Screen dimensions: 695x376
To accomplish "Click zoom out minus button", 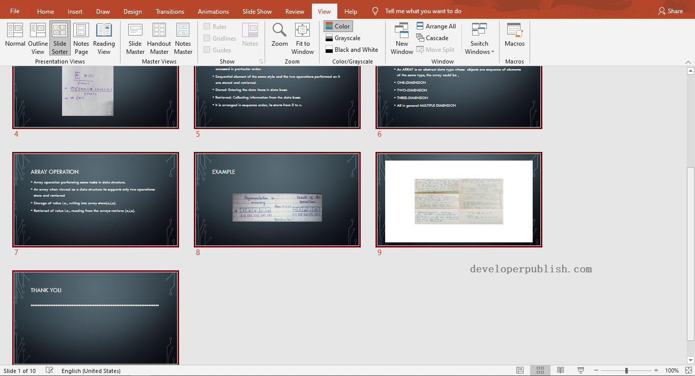I will click(596, 370).
